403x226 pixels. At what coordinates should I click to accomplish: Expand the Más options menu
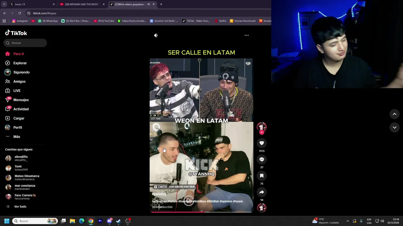(x=13, y=137)
